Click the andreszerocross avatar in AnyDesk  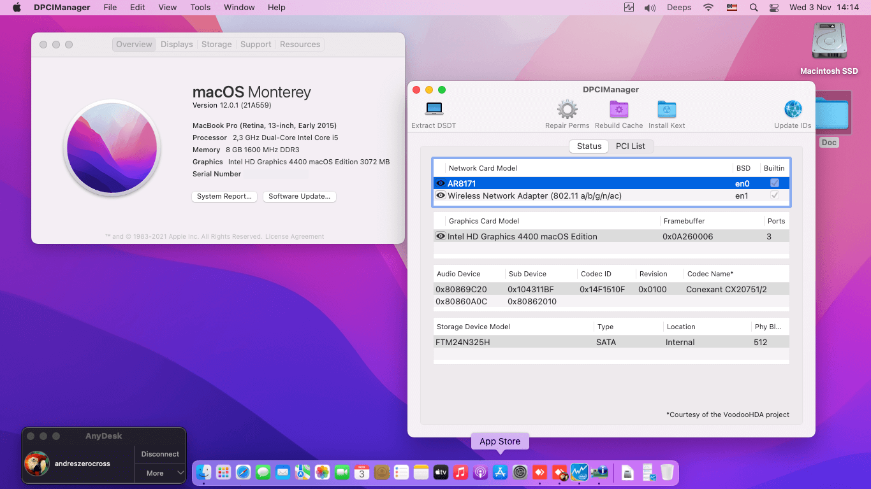point(37,464)
